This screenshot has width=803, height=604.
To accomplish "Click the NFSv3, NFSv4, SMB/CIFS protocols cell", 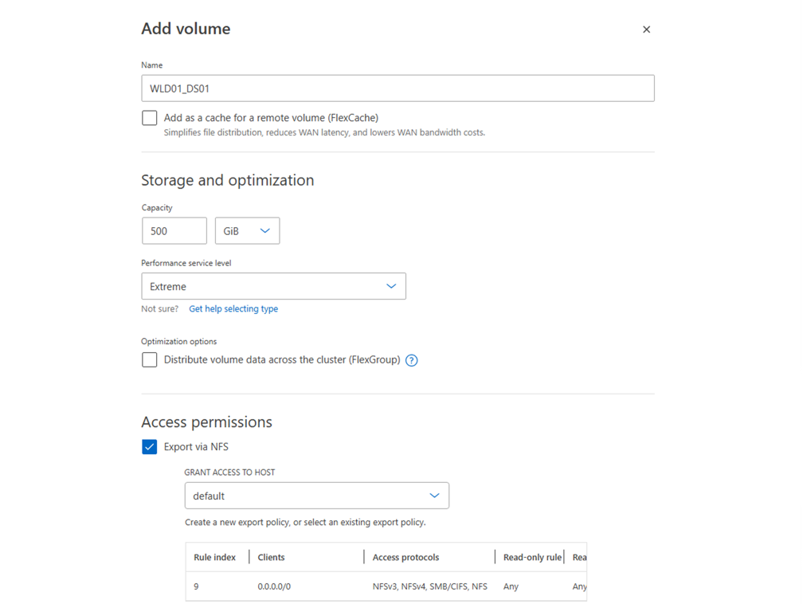I will click(x=429, y=586).
